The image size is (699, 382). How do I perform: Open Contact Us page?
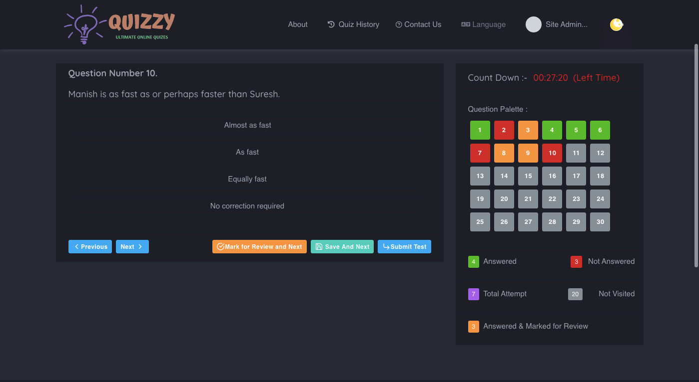(418, 24)
